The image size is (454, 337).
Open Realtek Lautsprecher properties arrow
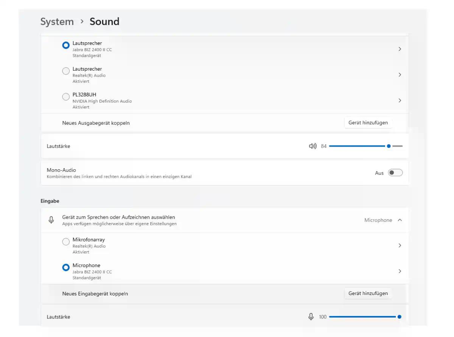point(400,75)
